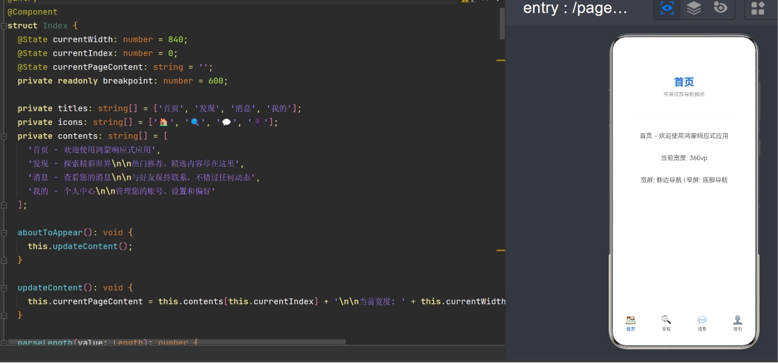Click the 'titles' array name

[73, 108]
